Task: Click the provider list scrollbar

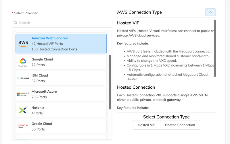Action: (x=110, y=82)
